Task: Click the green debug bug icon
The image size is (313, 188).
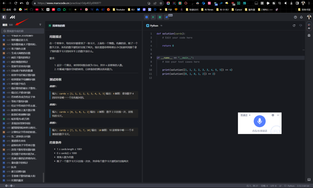Action: pos(160,17)
